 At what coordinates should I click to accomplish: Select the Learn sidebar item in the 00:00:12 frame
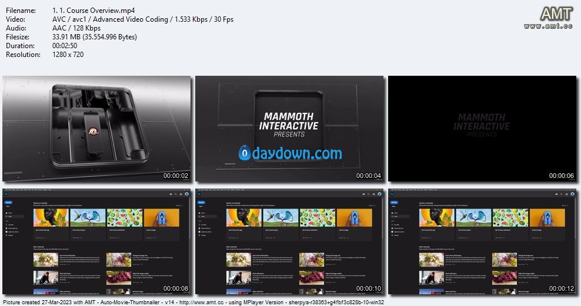click(400, 217)
